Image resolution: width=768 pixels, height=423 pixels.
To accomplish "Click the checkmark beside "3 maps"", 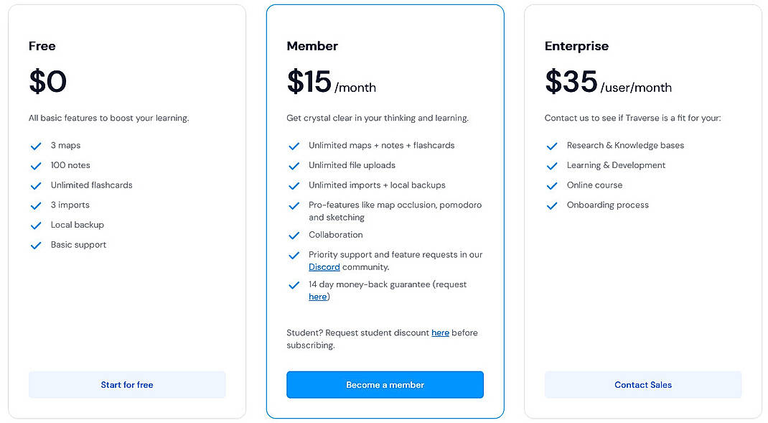I will (x=36, y=145).
